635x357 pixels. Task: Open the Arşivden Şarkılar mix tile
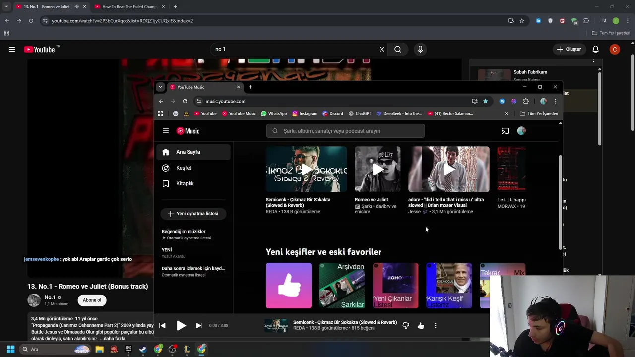(342, 286)
